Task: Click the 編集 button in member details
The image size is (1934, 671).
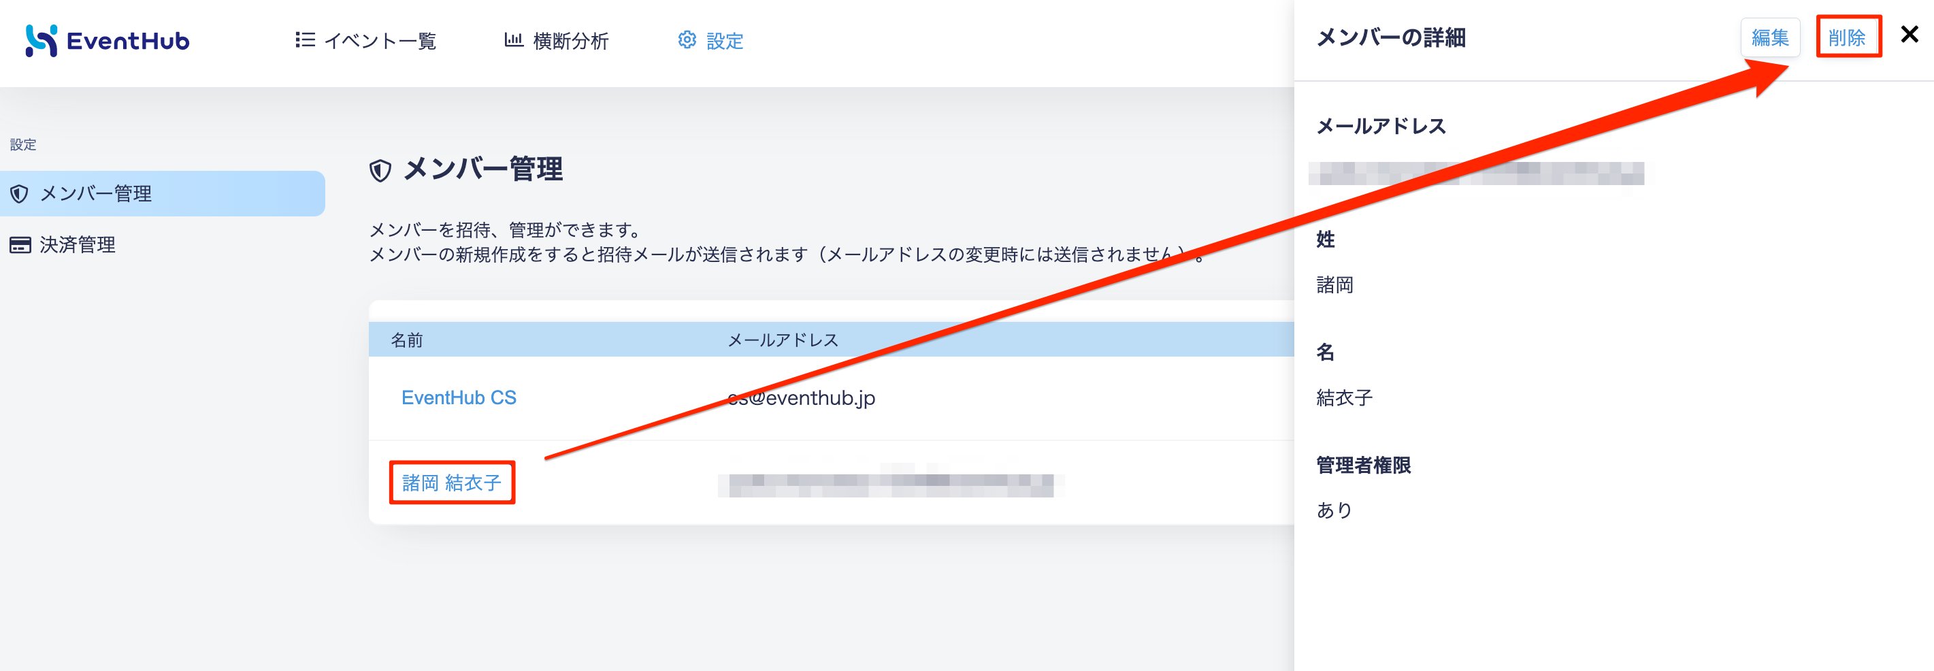Action: [1770, 37]
